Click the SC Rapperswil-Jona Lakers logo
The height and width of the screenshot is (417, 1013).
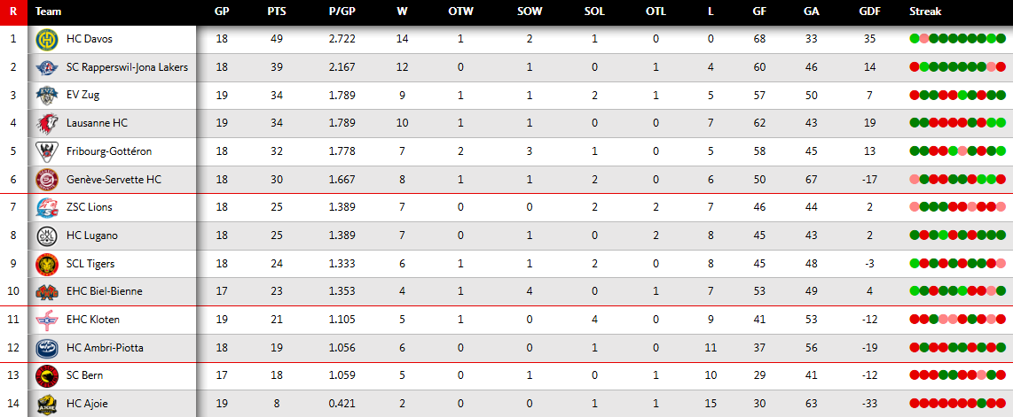click(x=46, y=67)
